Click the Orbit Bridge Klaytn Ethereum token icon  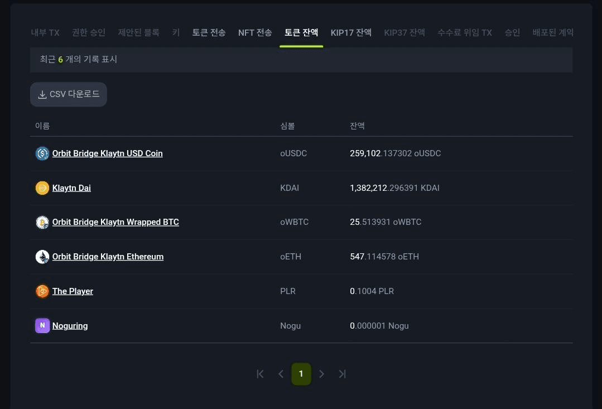tap(42, 257)
